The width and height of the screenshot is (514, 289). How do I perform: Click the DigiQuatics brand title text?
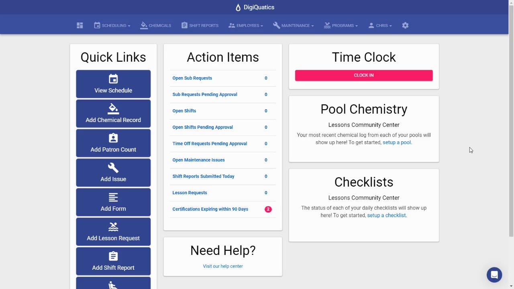click(x=259, y=7)
